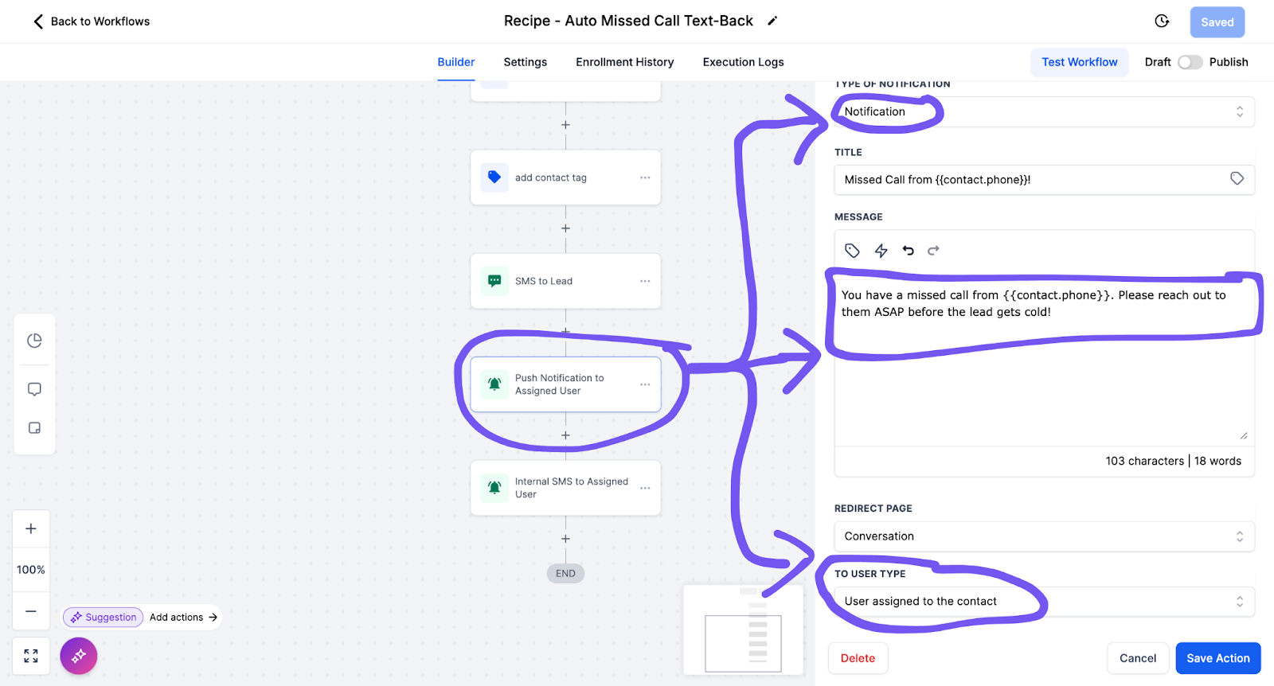
Task: Open the Type of Notification dropdown
Action: pos(1045,111)
